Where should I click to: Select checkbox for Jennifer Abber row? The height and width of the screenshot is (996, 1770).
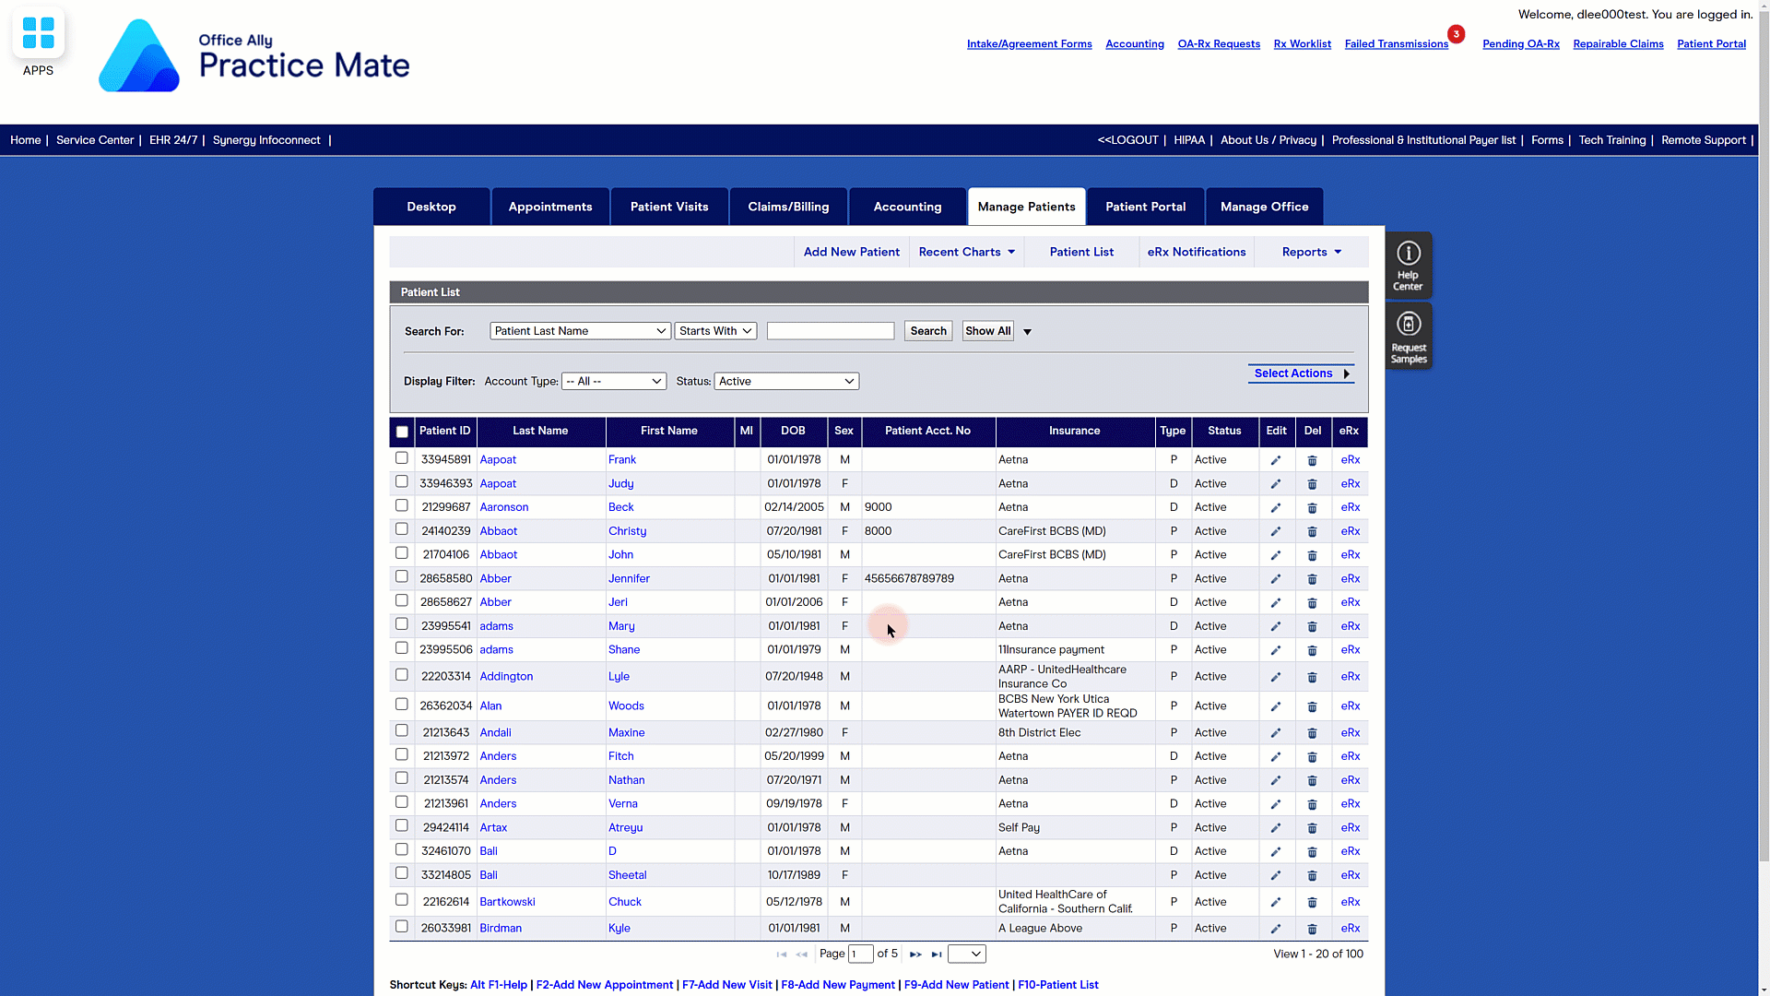point(401,576)
